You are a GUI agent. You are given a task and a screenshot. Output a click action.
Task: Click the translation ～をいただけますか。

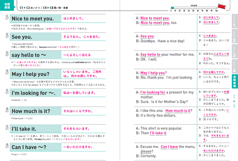tap(78, 147)
